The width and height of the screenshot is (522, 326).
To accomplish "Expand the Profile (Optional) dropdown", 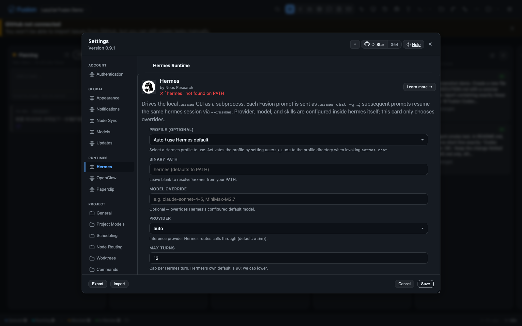I will coord(288,140).
